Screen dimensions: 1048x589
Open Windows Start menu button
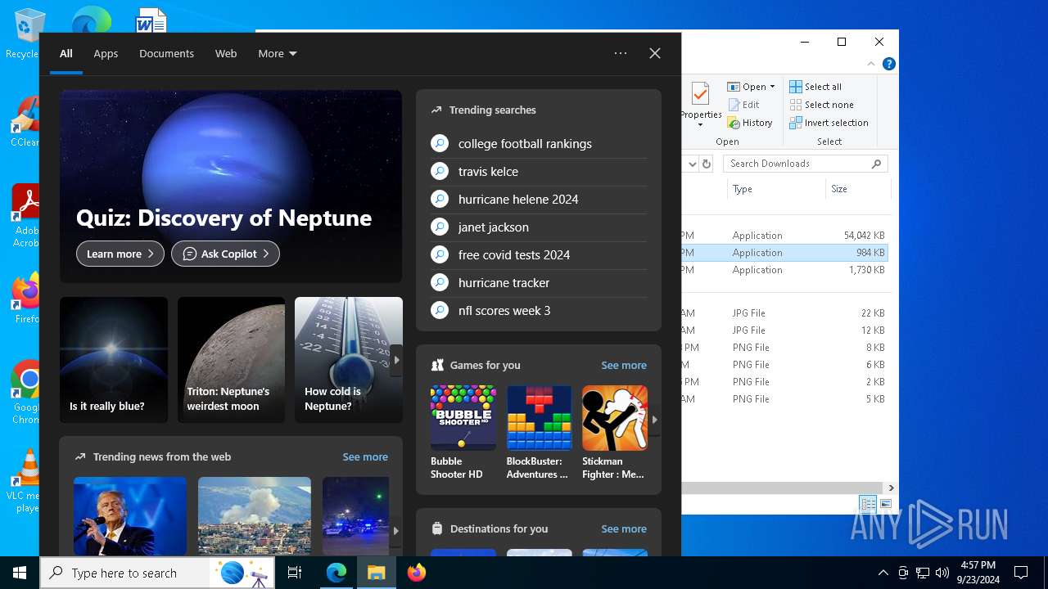coord(20,573)
